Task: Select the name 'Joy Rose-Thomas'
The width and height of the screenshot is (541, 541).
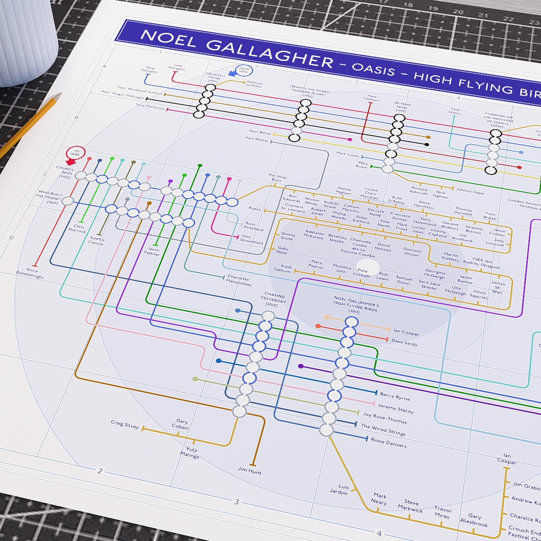Action: click(x=385, y=417)
